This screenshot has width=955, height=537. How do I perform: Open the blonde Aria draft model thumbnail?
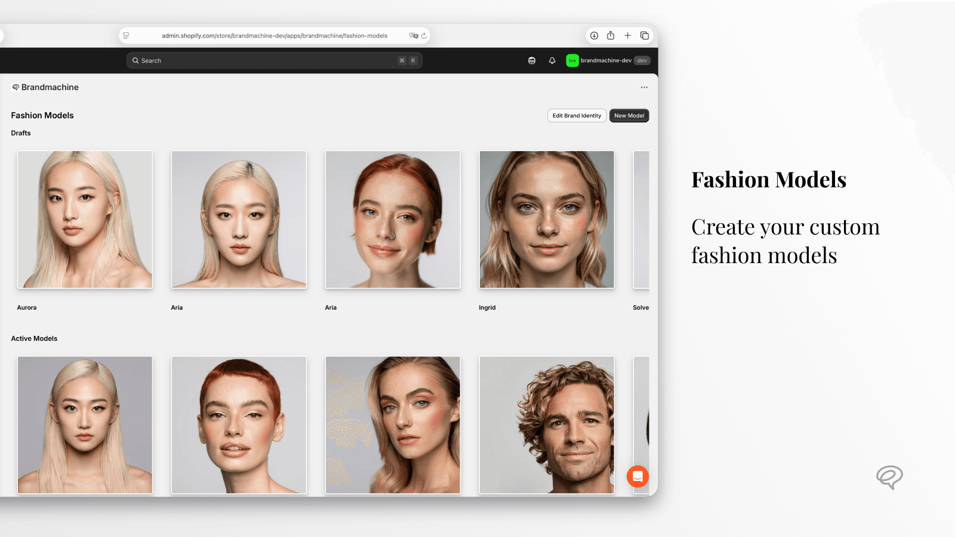point(239,220)
